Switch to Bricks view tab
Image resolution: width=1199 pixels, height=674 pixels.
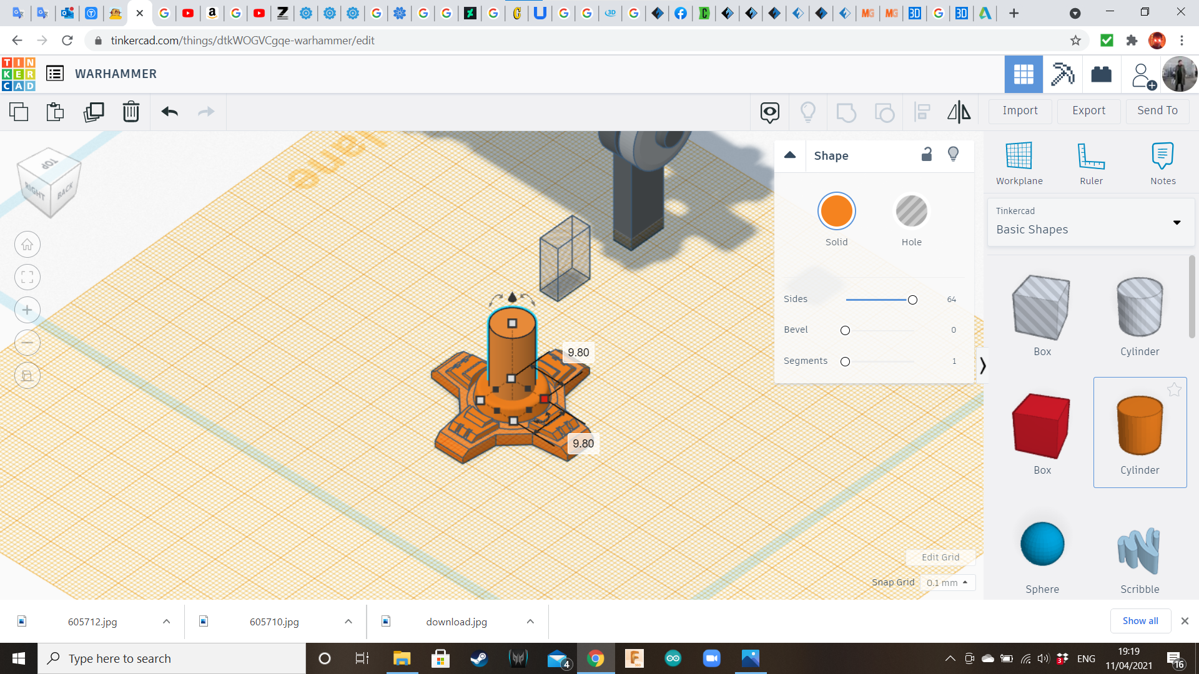1101,74
